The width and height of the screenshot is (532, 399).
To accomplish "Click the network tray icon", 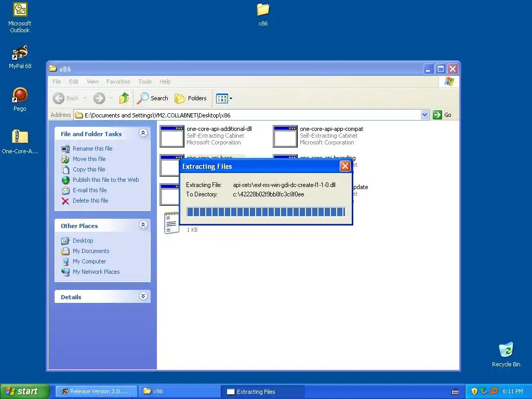I will click(x=484, y=392).
